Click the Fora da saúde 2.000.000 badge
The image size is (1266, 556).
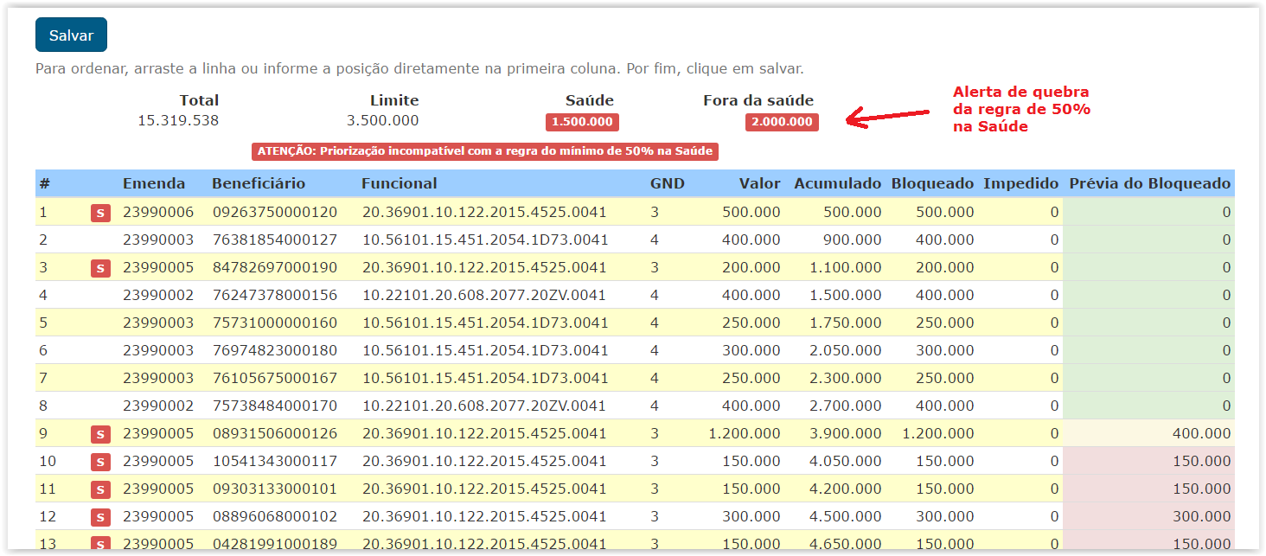(x=782, y=122)
